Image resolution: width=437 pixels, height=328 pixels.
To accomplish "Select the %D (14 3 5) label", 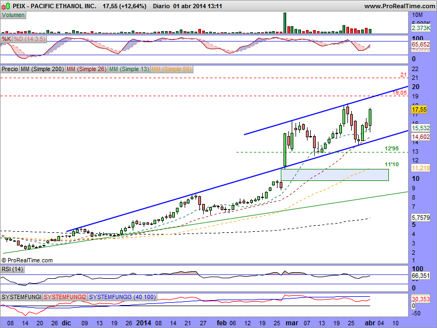I will [x=29, y=39].
